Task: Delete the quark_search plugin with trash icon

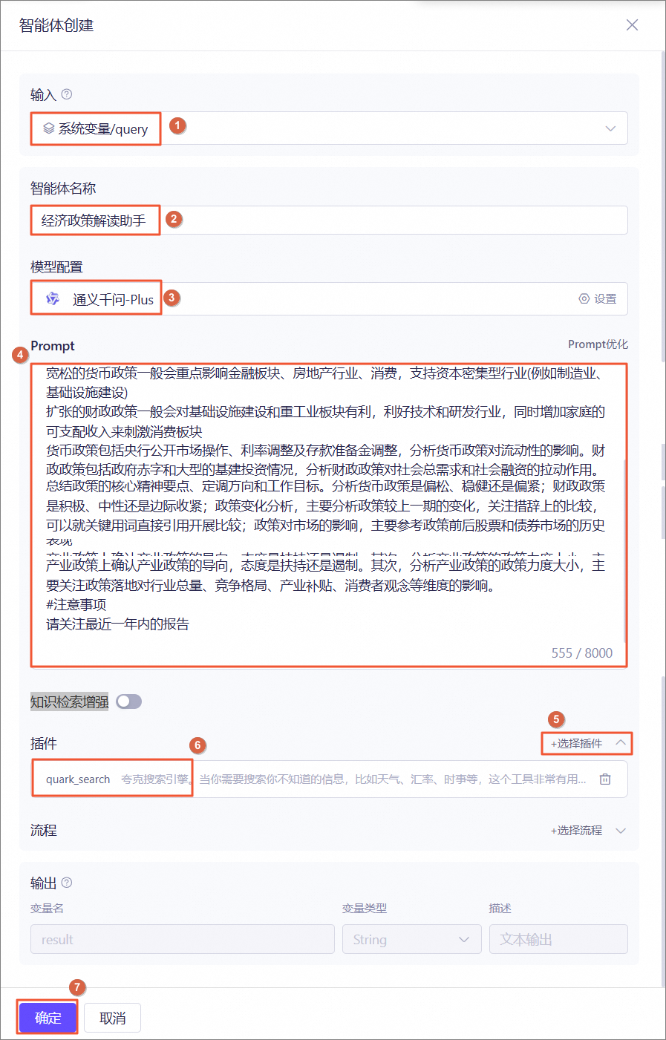Action: tap(605, 779)
